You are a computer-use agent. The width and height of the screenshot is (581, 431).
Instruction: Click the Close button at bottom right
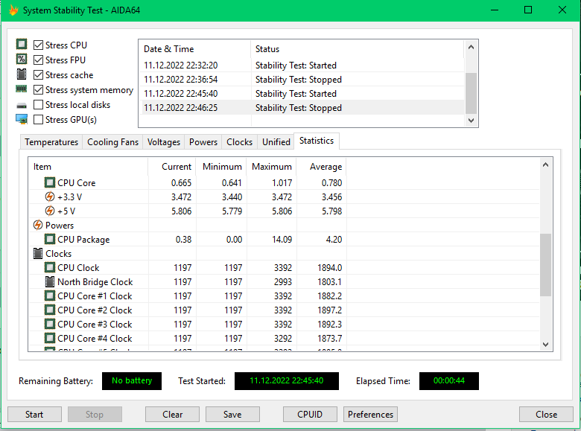546,415
